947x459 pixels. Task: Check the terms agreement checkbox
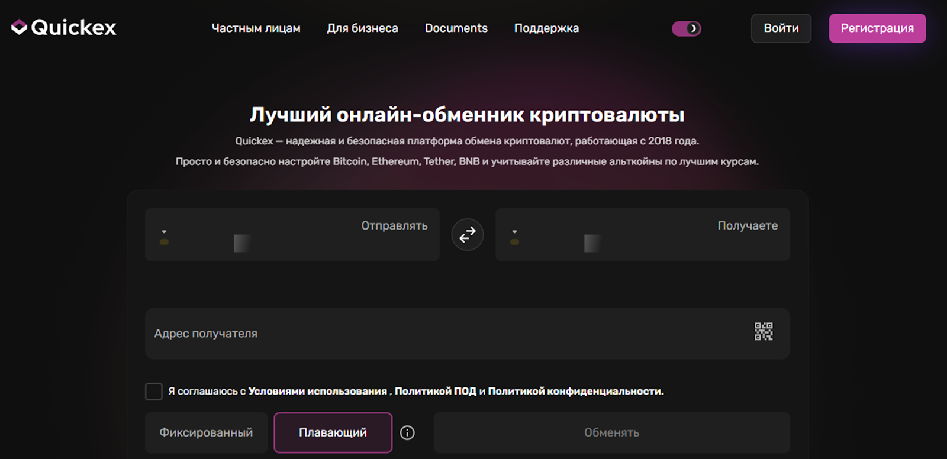pos(154,392)
